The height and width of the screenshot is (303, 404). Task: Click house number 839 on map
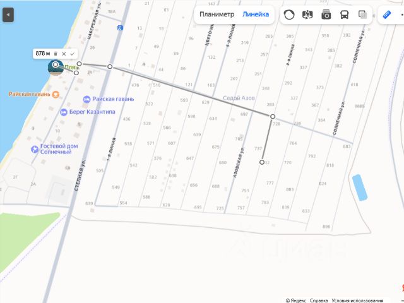click(x=89, y=203)
